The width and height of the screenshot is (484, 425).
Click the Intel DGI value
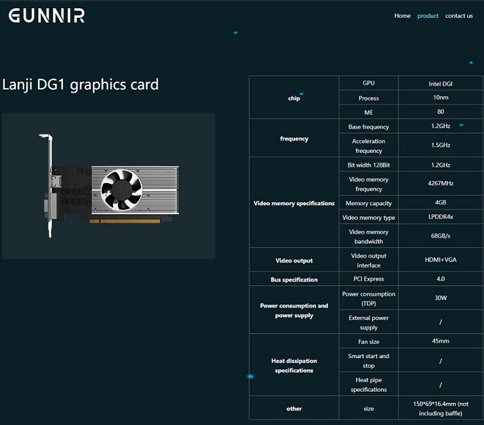(441, 84)
